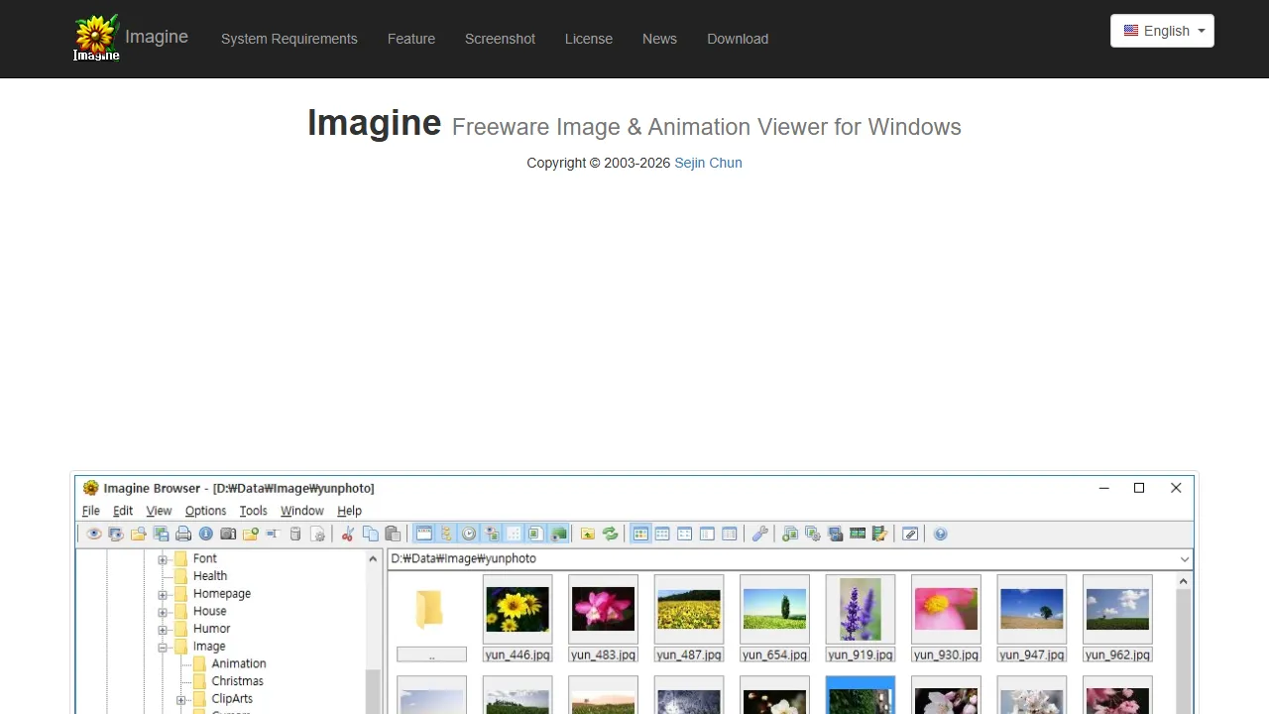The image size is (1269, 714).
Task: Open the Options menu
Action: [x=205, y=511]
